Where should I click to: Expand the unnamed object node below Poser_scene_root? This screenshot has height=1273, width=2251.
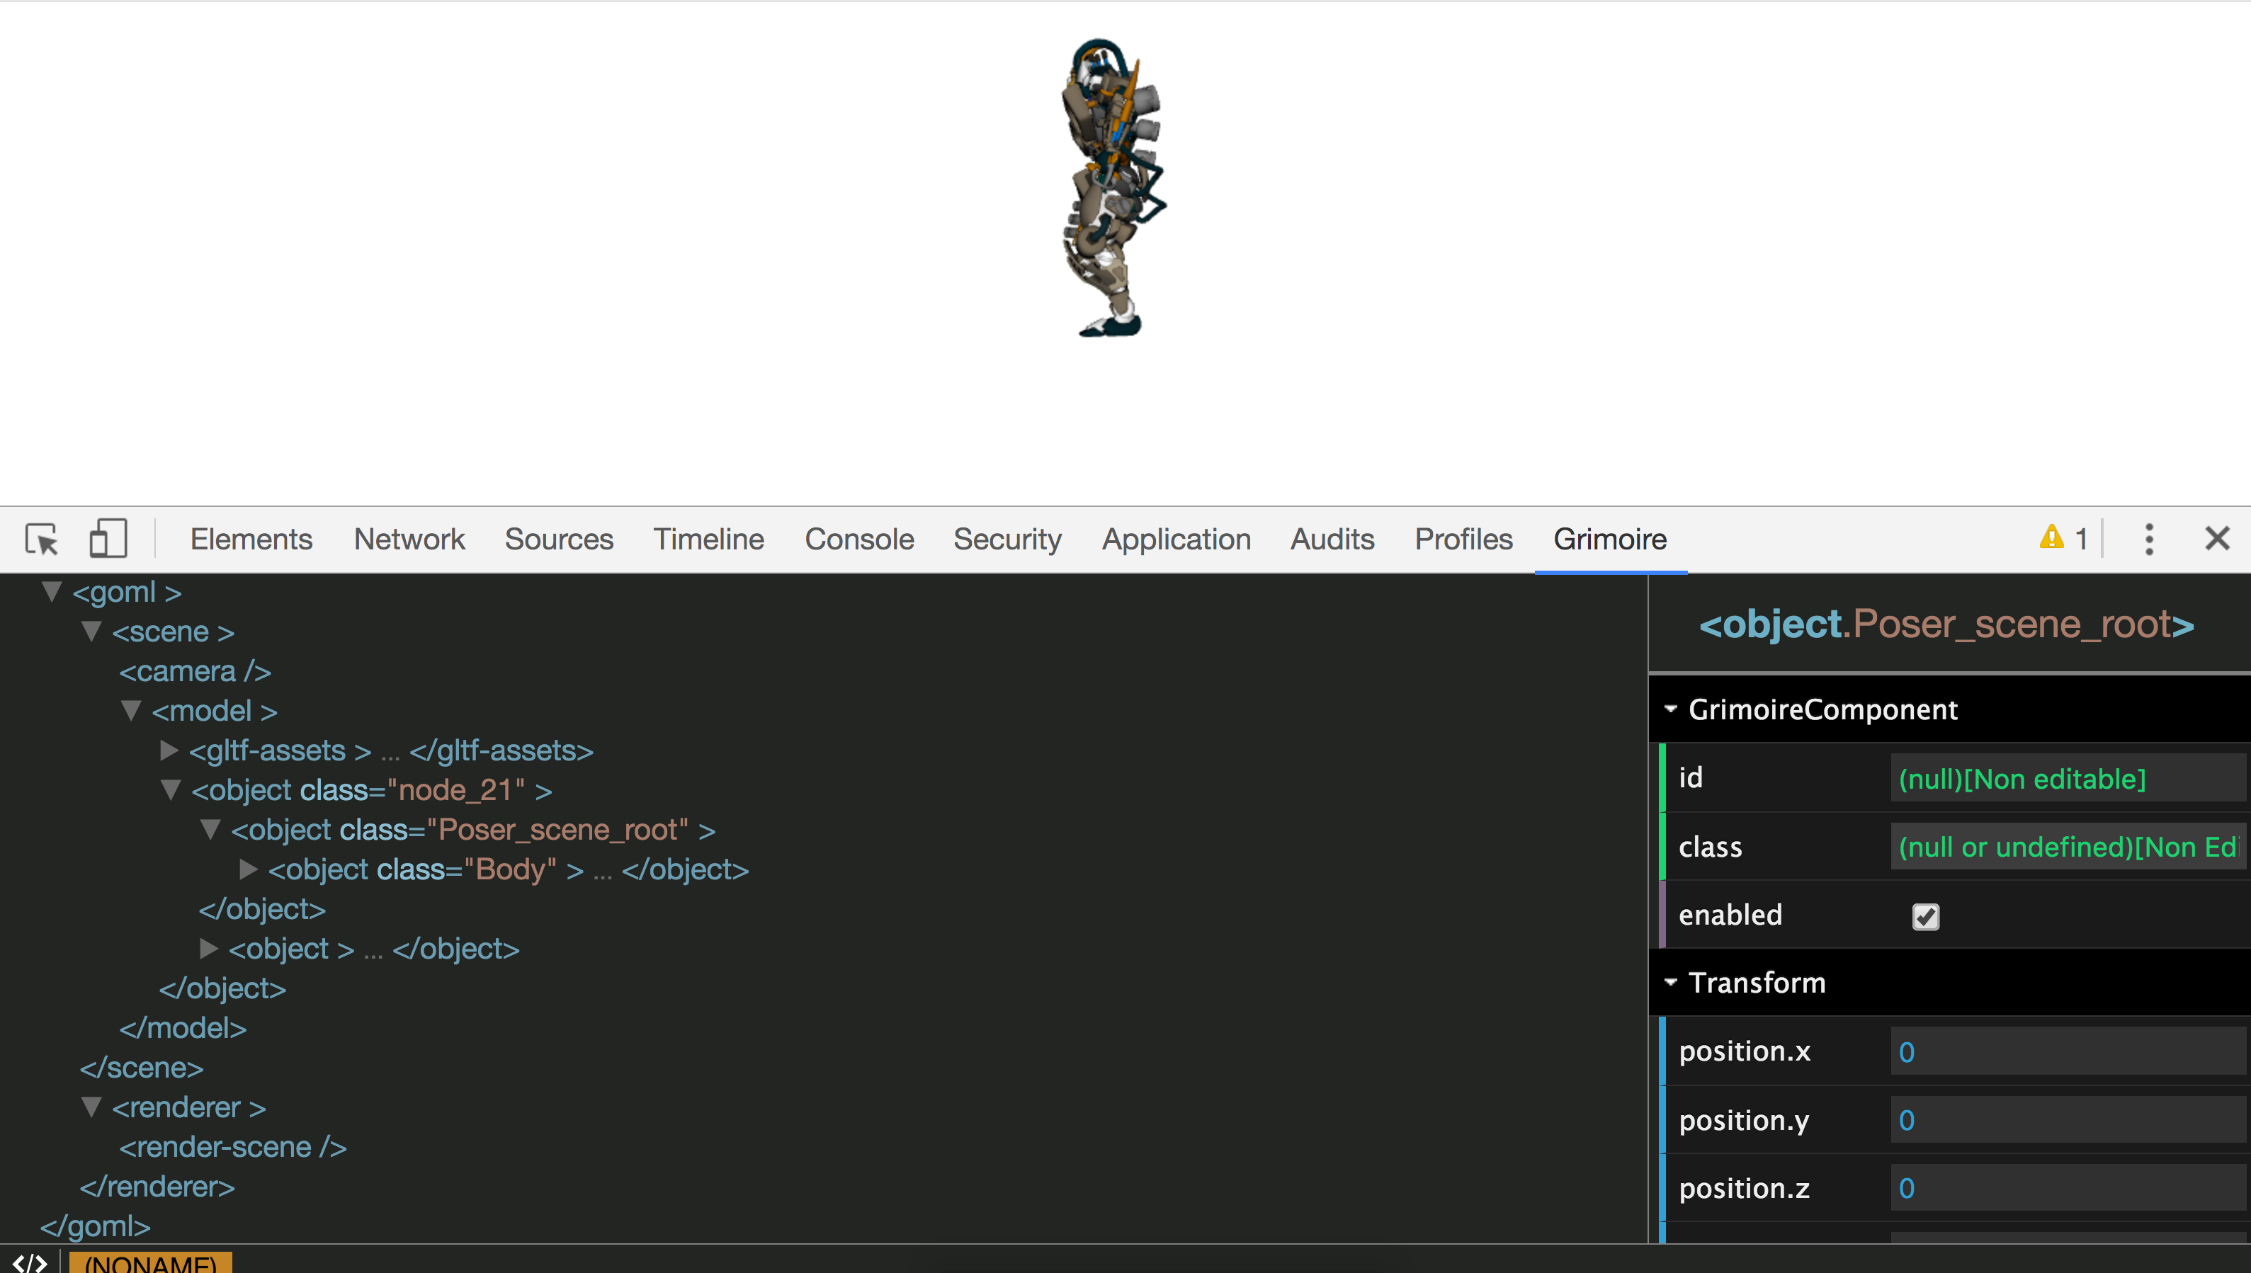(208, 949)
